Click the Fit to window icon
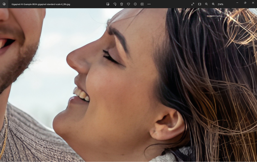The height and width of the screenshot is (162, 257). coord(200,4)
